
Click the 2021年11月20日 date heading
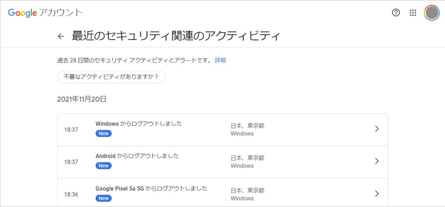pyautogui.click(x=82, y=99)
